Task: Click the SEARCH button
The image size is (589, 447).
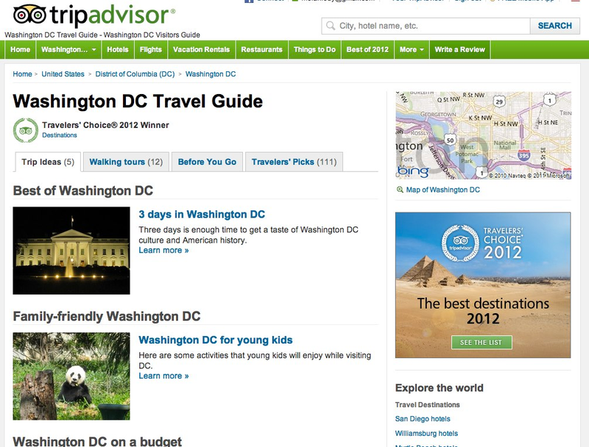Action: point(555,26)
